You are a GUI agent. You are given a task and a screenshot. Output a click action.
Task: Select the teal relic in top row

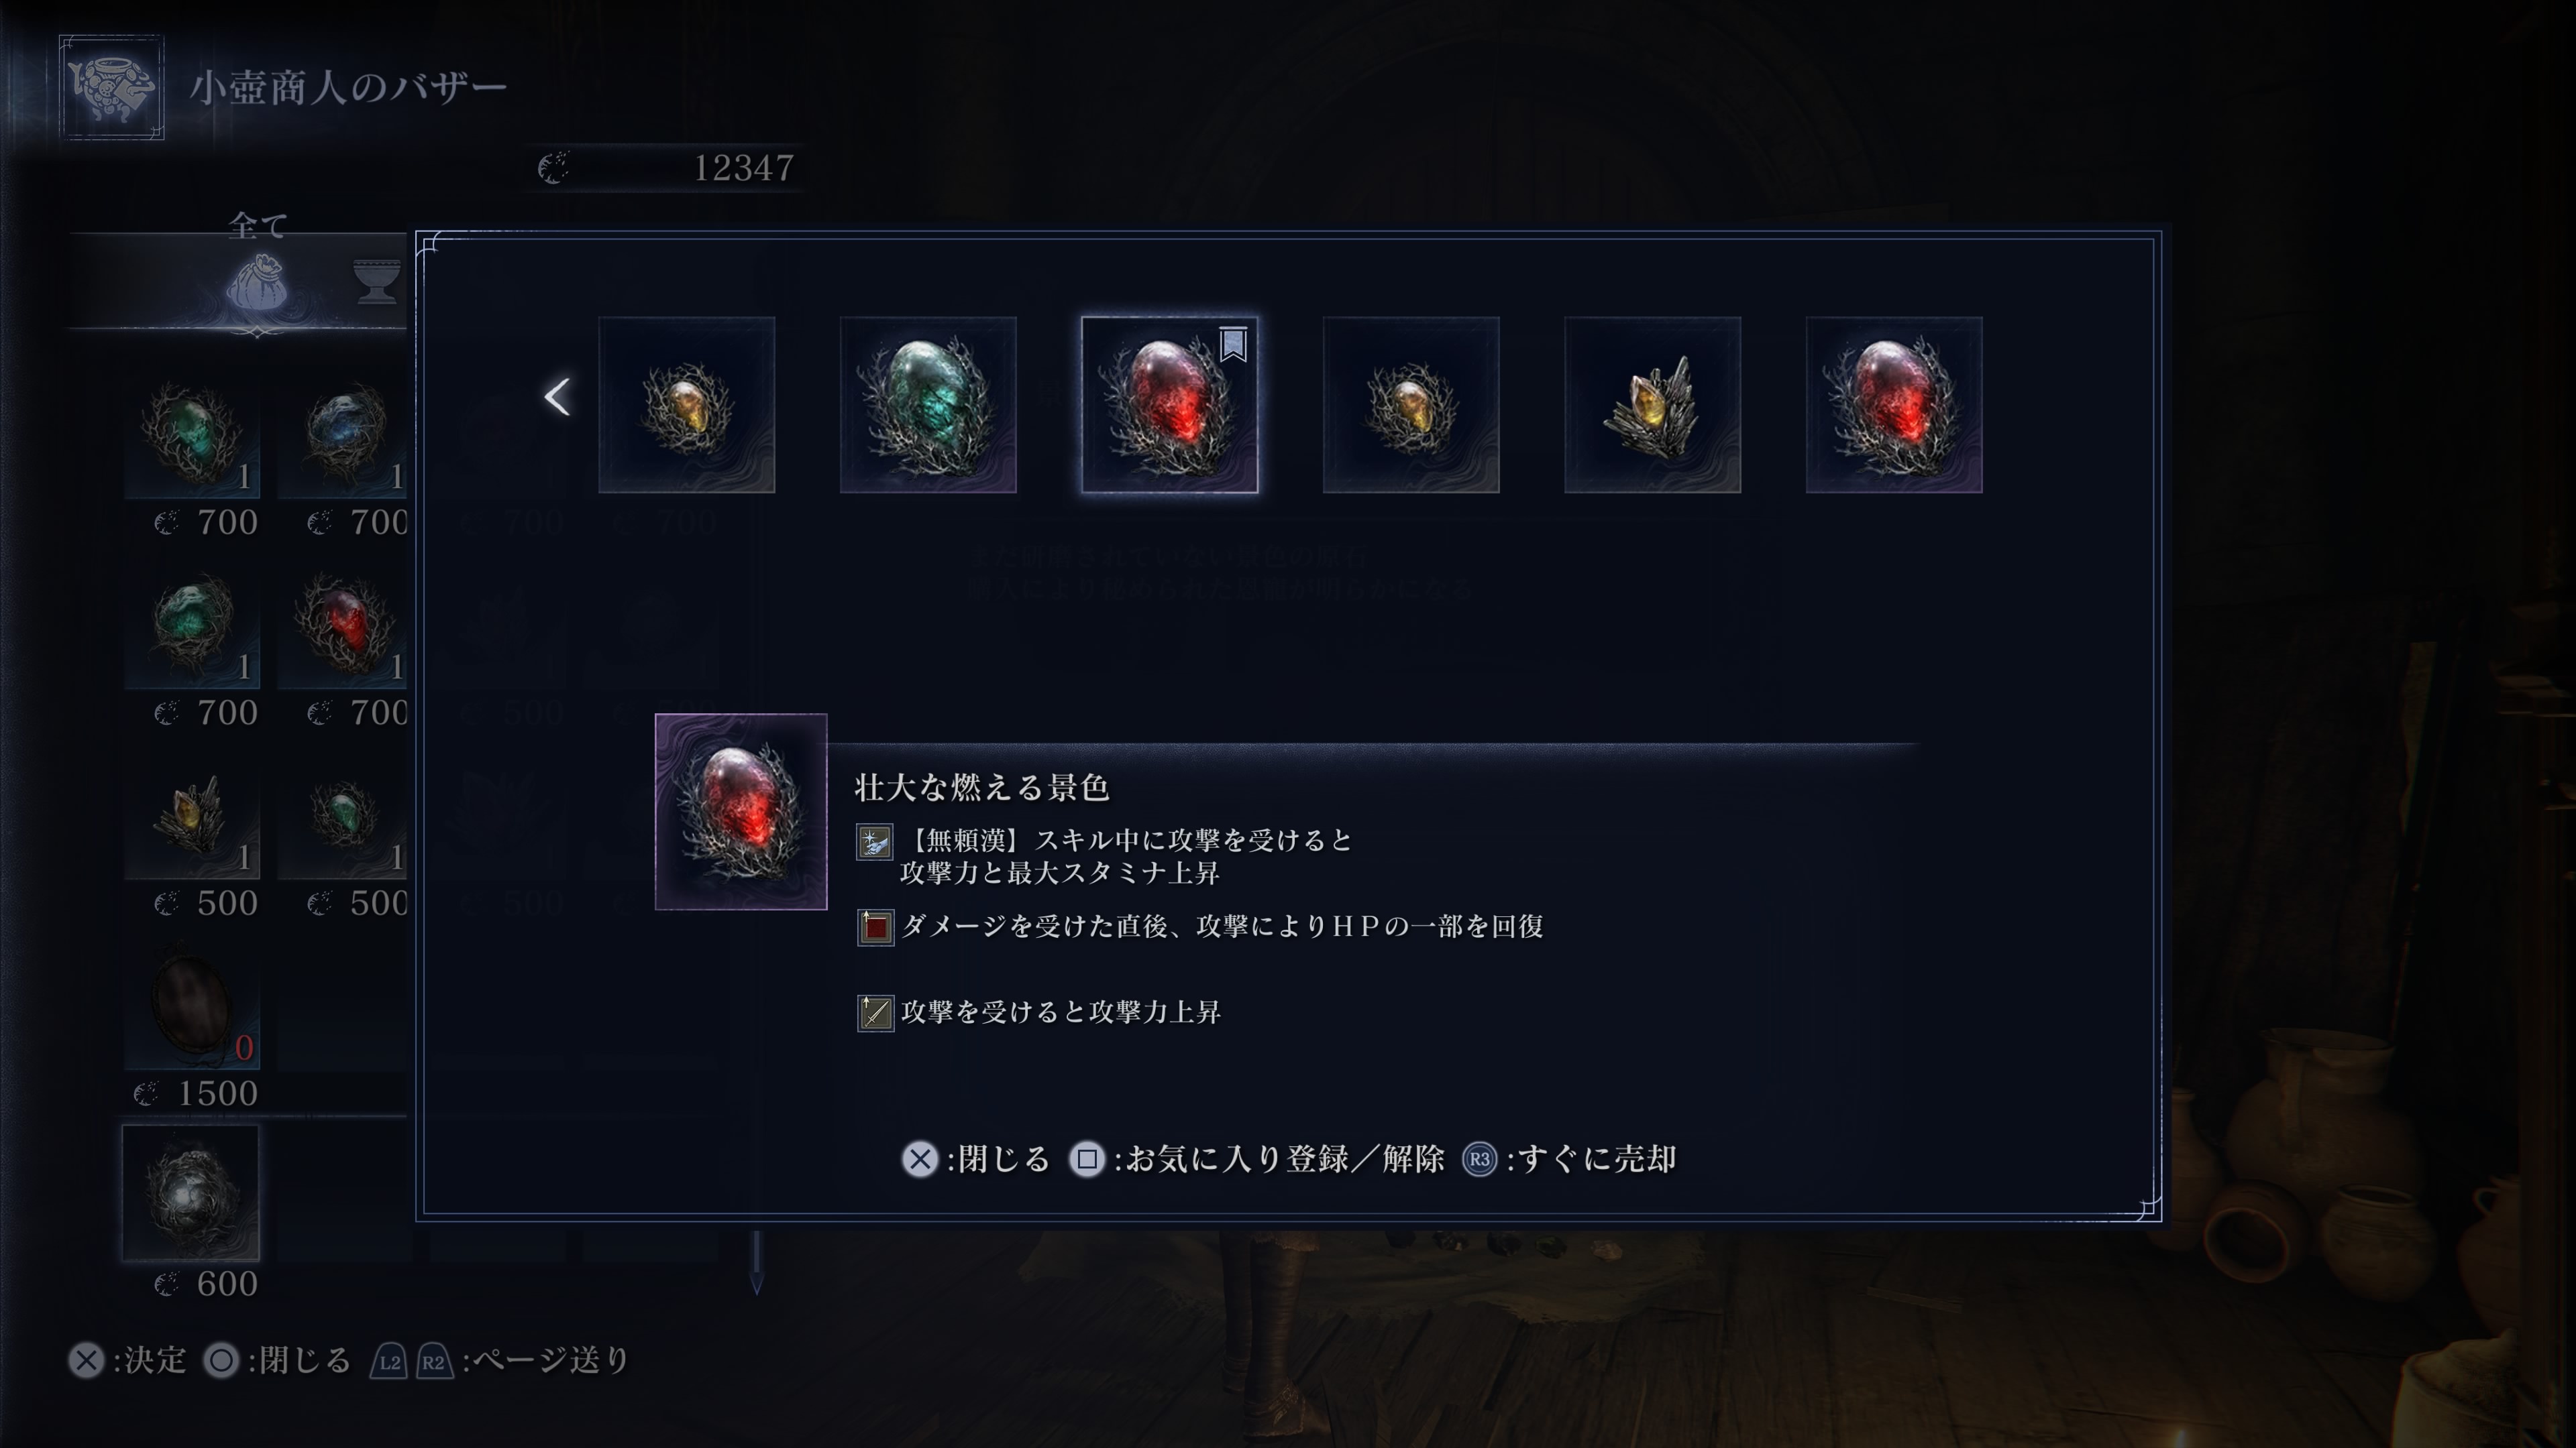click(x=928, y=405)
